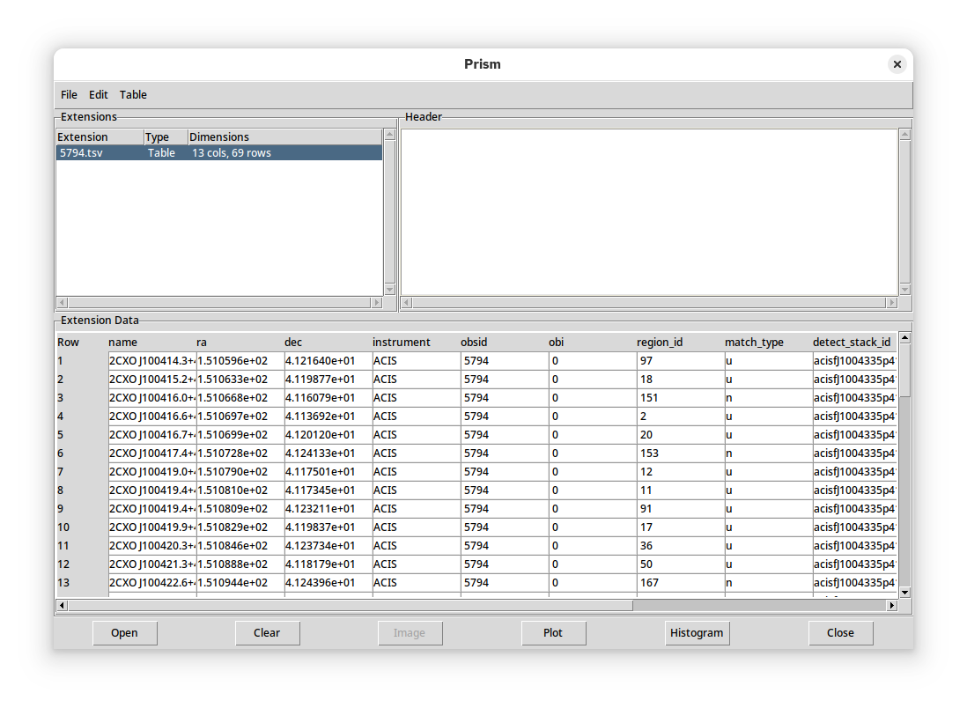Click the Extension column header

pyautogui.click(x=100, y=136)
